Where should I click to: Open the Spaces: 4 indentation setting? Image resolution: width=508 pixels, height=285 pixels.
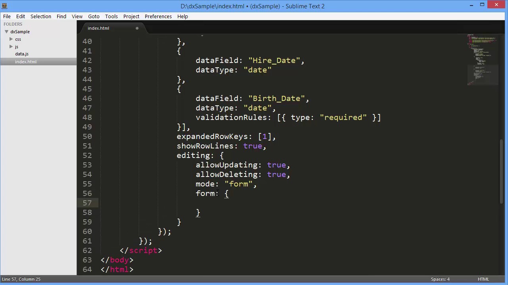click(440, 279)
